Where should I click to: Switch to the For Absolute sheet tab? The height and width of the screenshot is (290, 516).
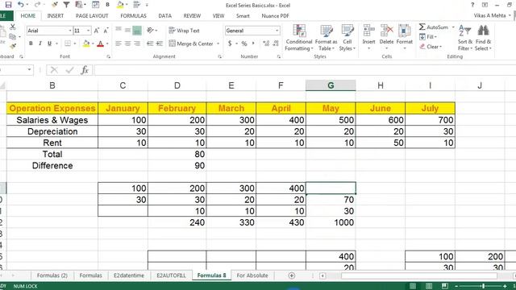point(252,275)
